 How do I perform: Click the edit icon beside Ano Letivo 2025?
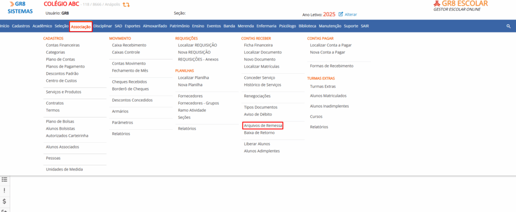click(341, 14)
